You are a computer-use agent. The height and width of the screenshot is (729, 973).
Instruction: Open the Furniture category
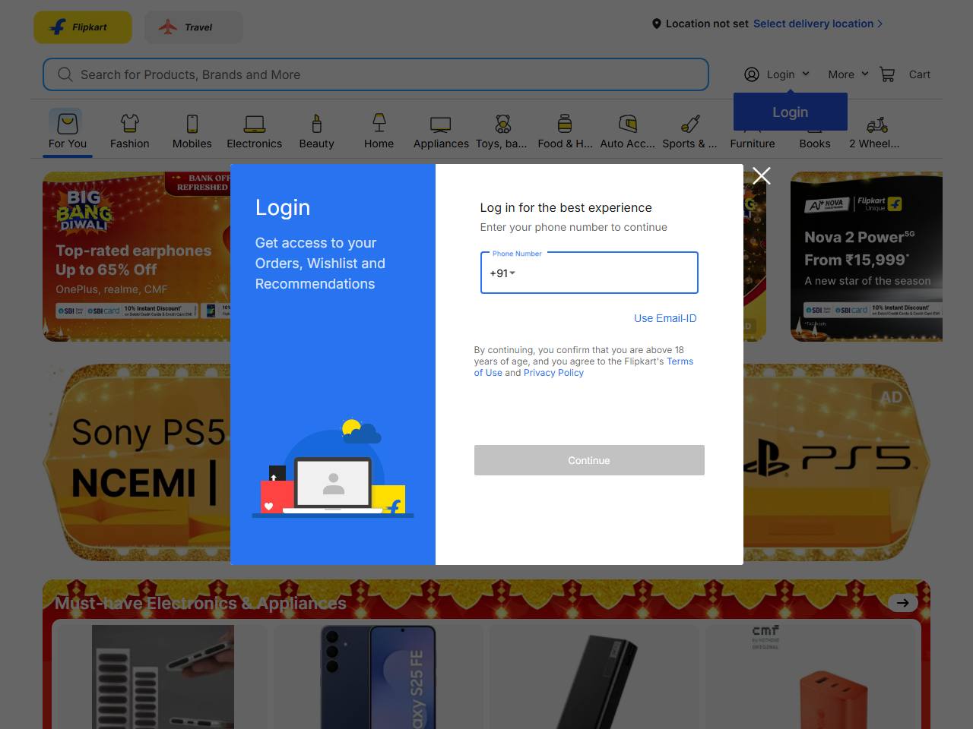click(x=753, y=144)
